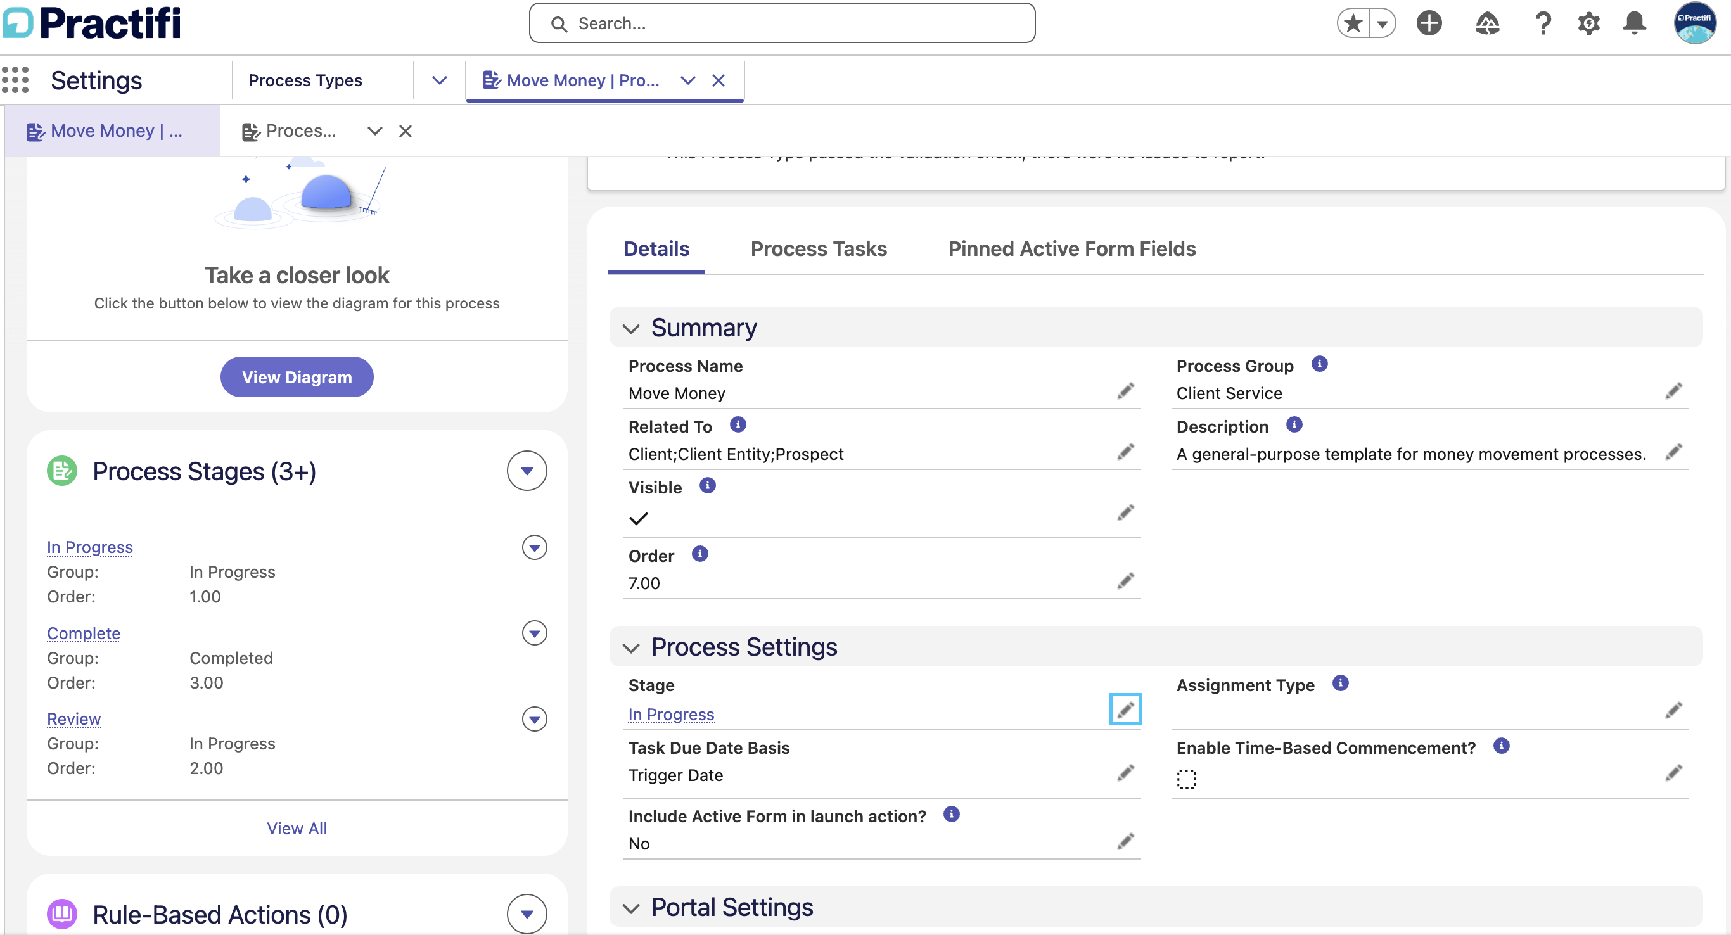Follow the Stage field In Progress link
Viewport: 1731px width, 935px height.
pyautogui.click(x=670, y=715)
